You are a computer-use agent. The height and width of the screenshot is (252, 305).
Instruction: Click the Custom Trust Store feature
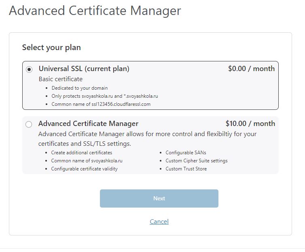186,169
